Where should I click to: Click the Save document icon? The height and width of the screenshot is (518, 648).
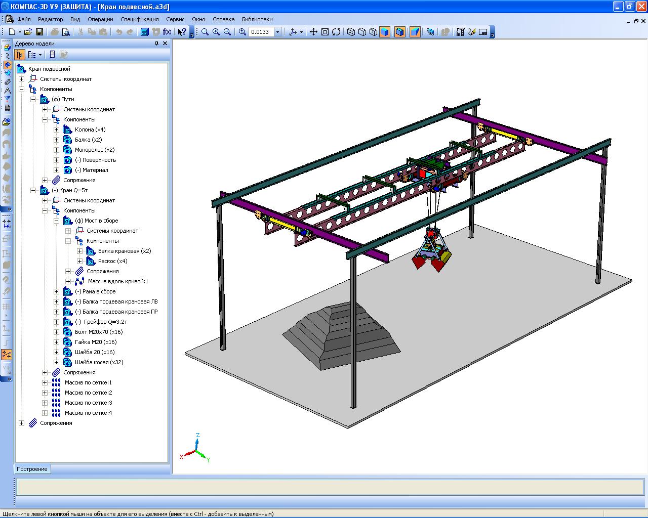[x=39, y=32]
